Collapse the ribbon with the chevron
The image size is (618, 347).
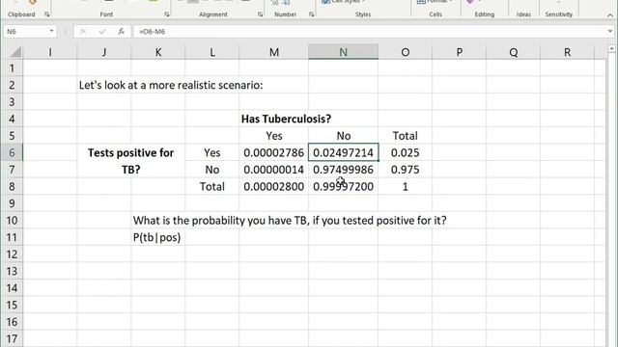point(610,14)
